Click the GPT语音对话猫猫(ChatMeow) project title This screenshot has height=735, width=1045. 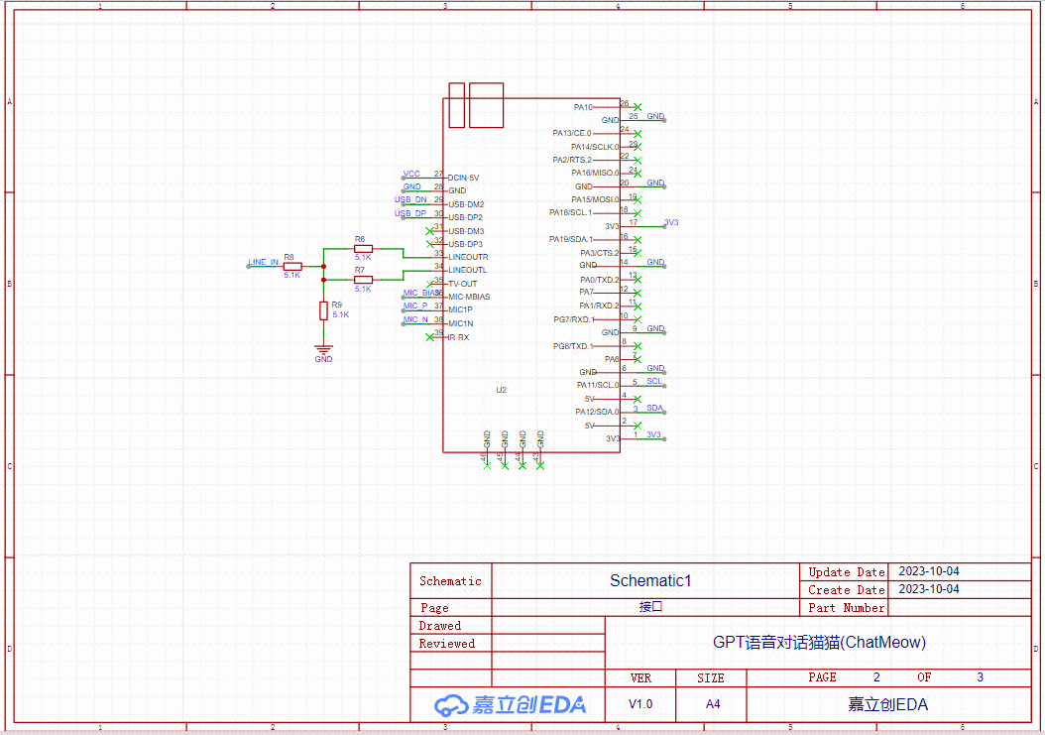pos(819,642)
